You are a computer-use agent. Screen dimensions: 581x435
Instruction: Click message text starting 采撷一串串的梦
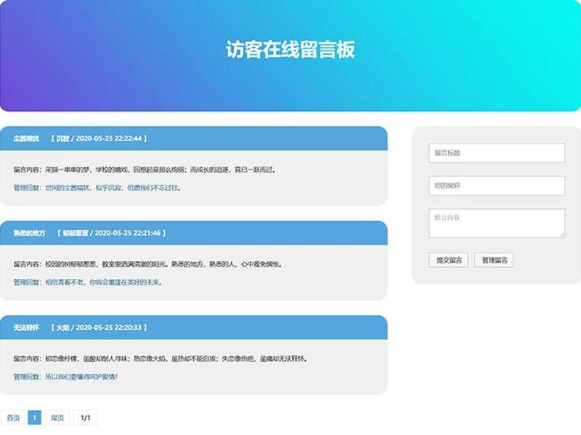(x=161, y=170)
